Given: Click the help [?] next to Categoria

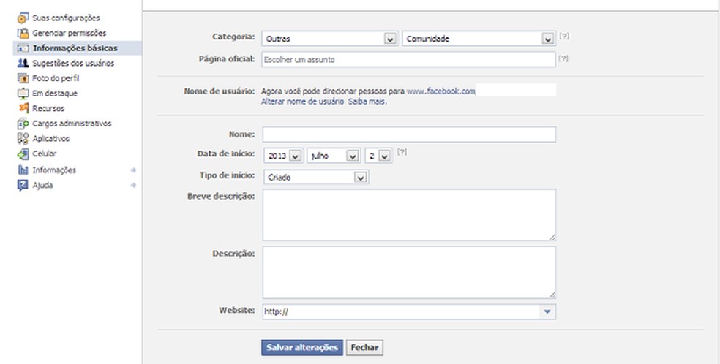Looking at the screenshot, I should (564, 36).
